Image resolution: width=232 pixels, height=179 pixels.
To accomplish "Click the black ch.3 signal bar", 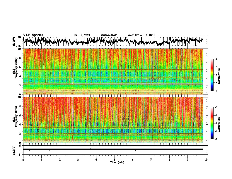I will point(113,149).
